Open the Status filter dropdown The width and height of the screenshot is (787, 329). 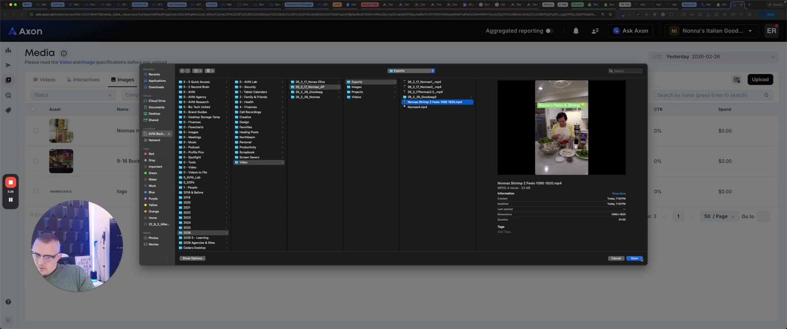click(72, 95)
